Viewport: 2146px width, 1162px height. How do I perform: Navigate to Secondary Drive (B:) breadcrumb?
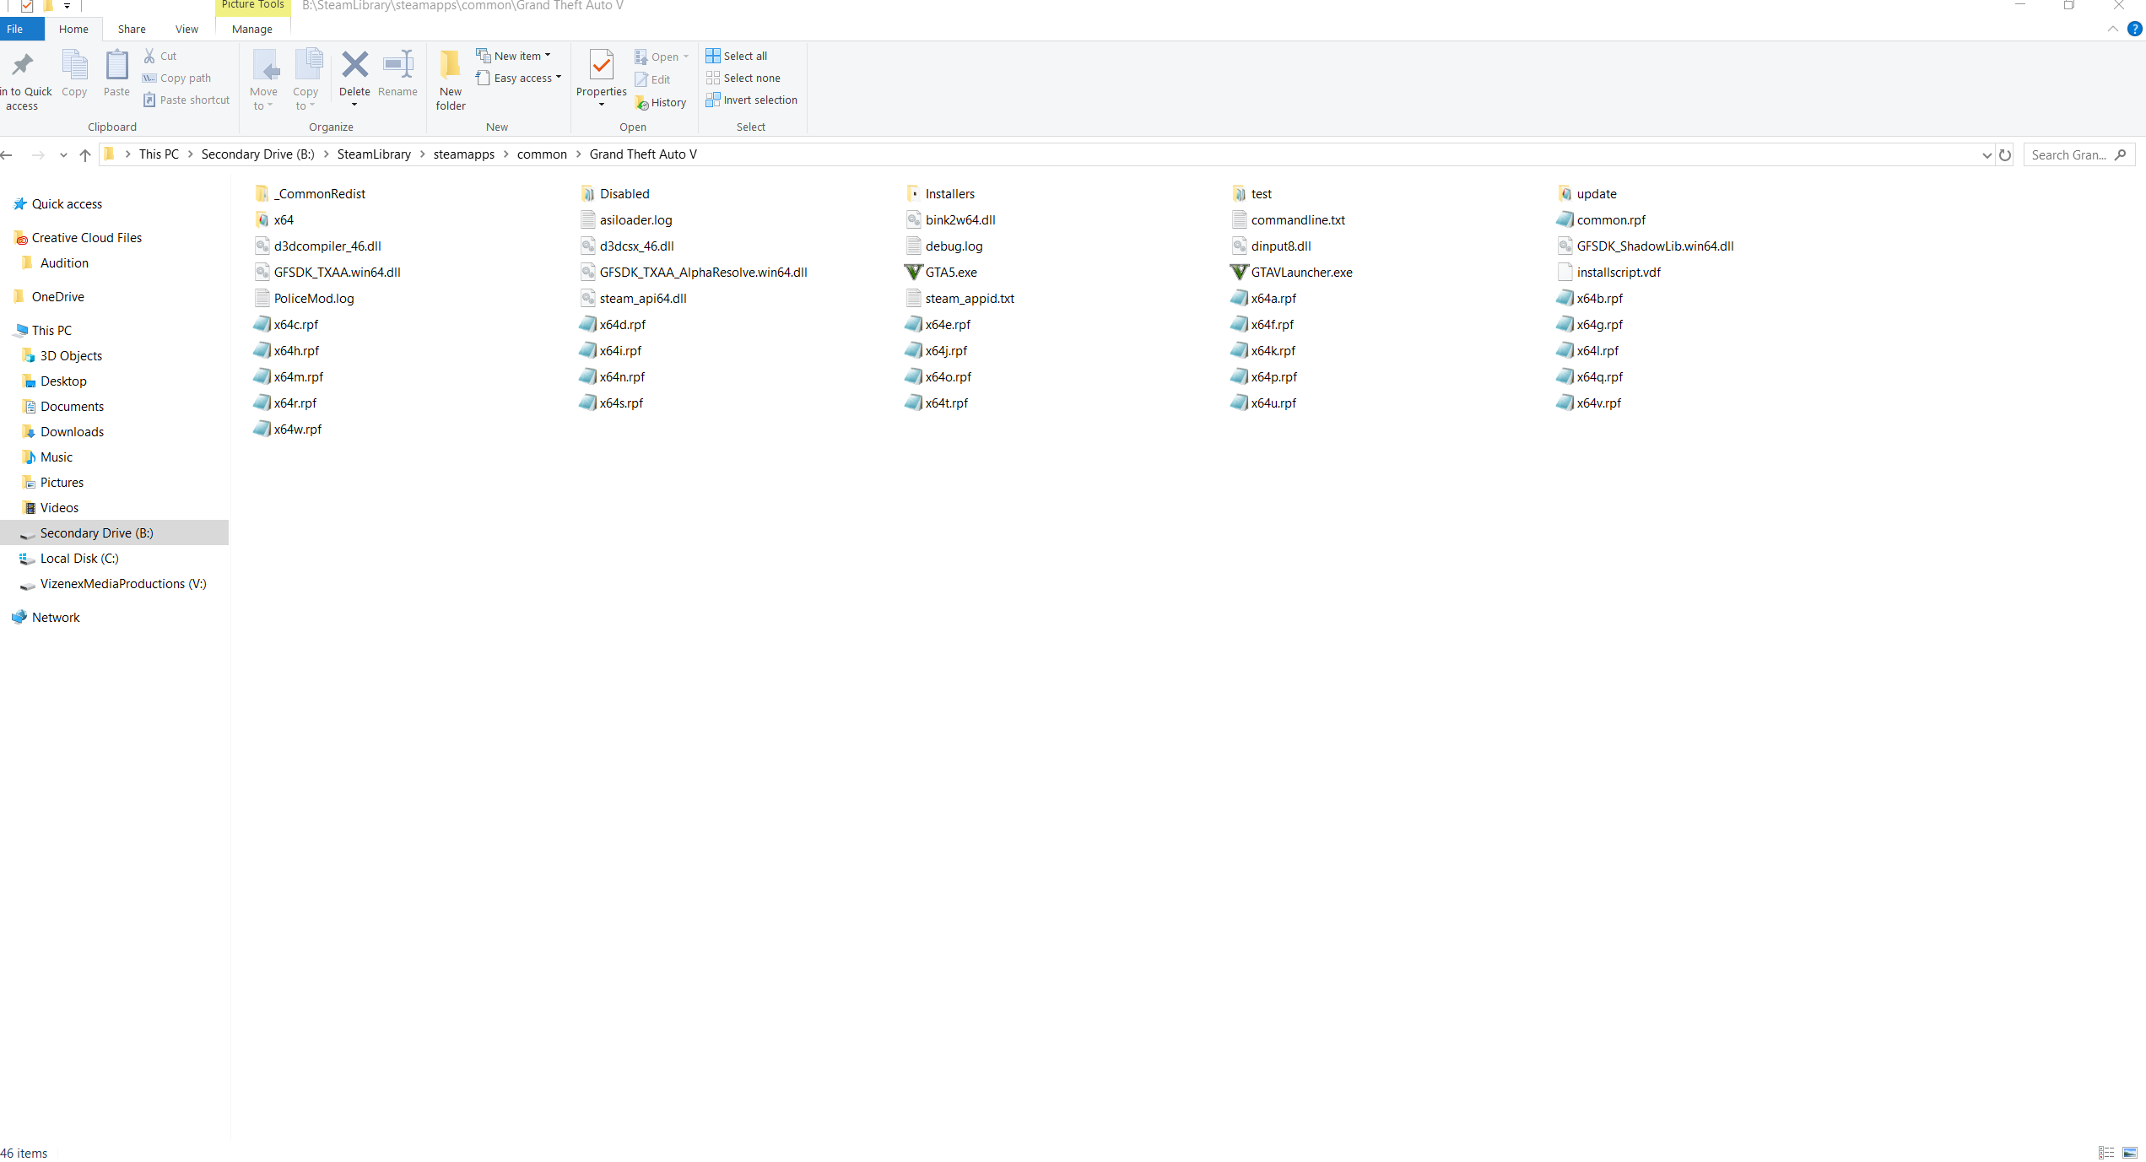(257, 154)
